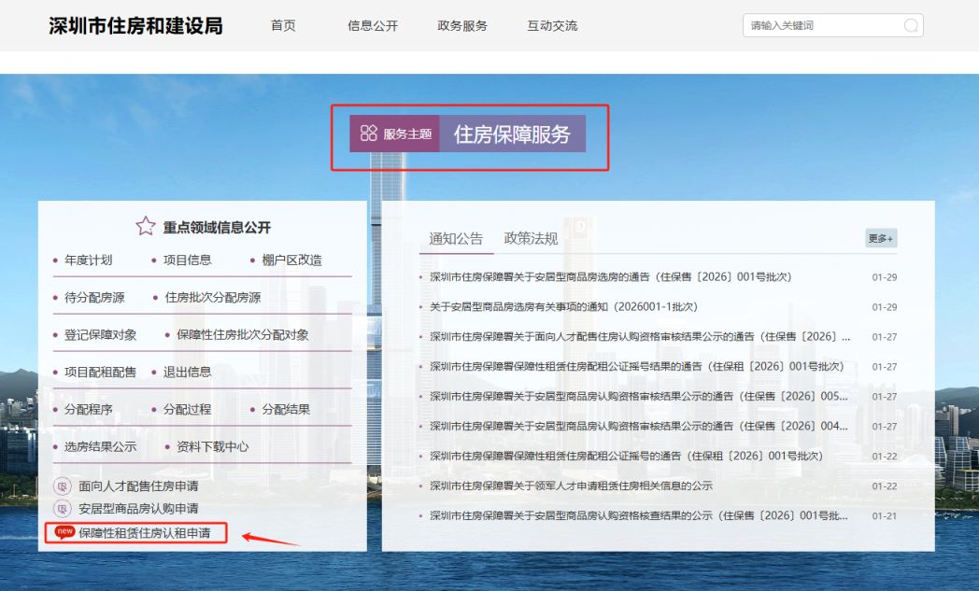Viewport: 979px width, 591px height.
Task: Open the 登记保障对象 link
Action: click(100, 335)
